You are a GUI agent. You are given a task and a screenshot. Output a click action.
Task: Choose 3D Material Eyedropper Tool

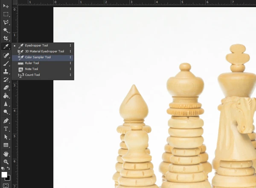[x=44, y=51]
